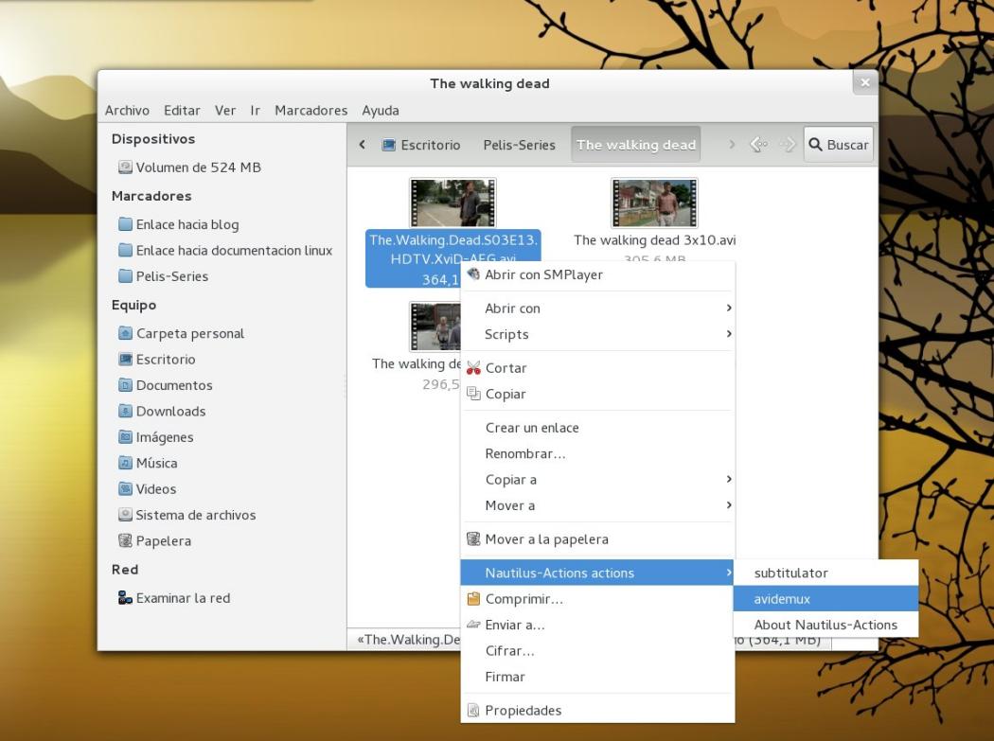994x741 pixels.
Task: Click the Imágenes folder icon
Action: 126,437
